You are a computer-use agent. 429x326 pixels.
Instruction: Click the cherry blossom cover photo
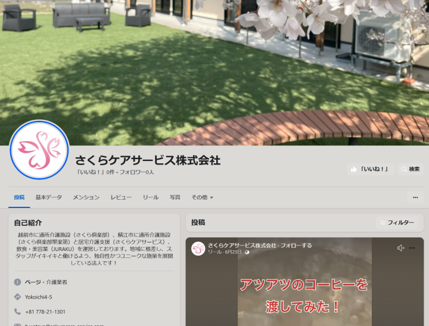[214, 73]
